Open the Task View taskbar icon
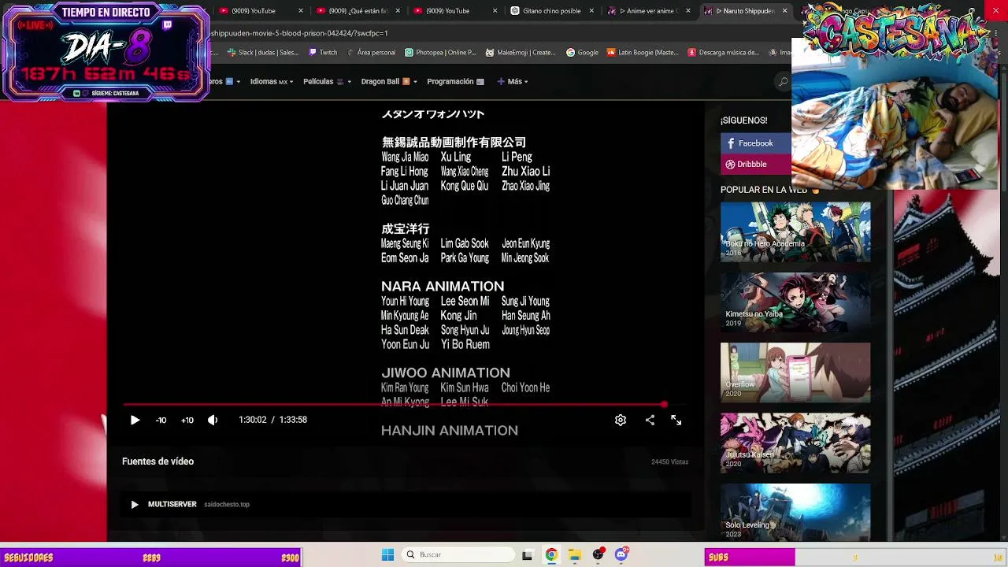This screenshot has width=1008, height=567. click(x=527, y=555)
